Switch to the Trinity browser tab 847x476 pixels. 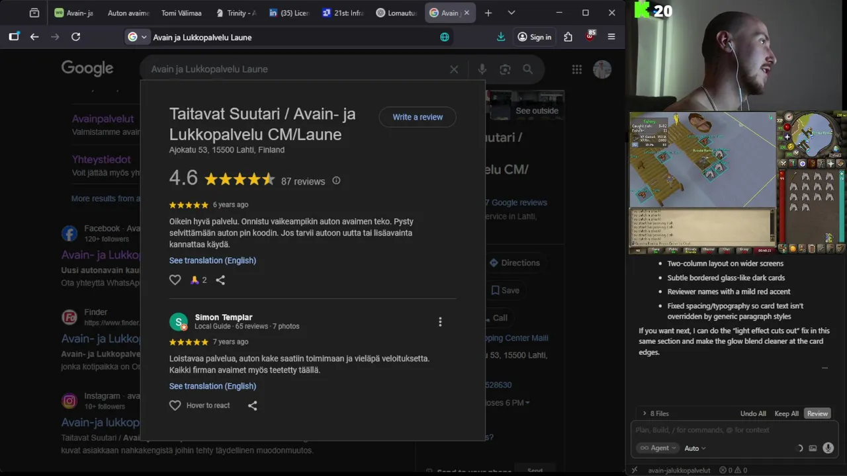(x=237, y=13)
